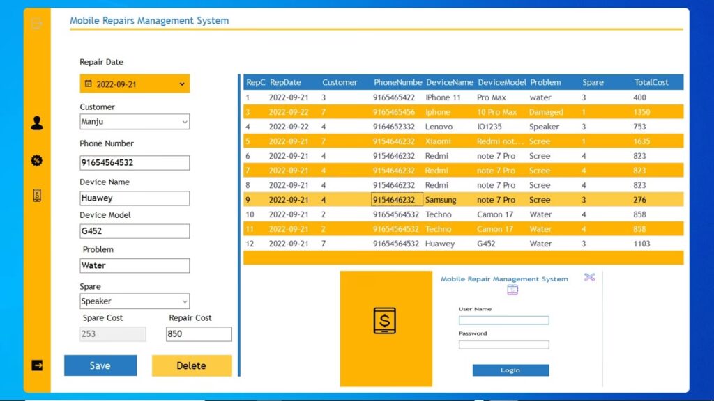Screen dimensions: 714x401
Task: Click the Login button
Action: coord(510,370)
